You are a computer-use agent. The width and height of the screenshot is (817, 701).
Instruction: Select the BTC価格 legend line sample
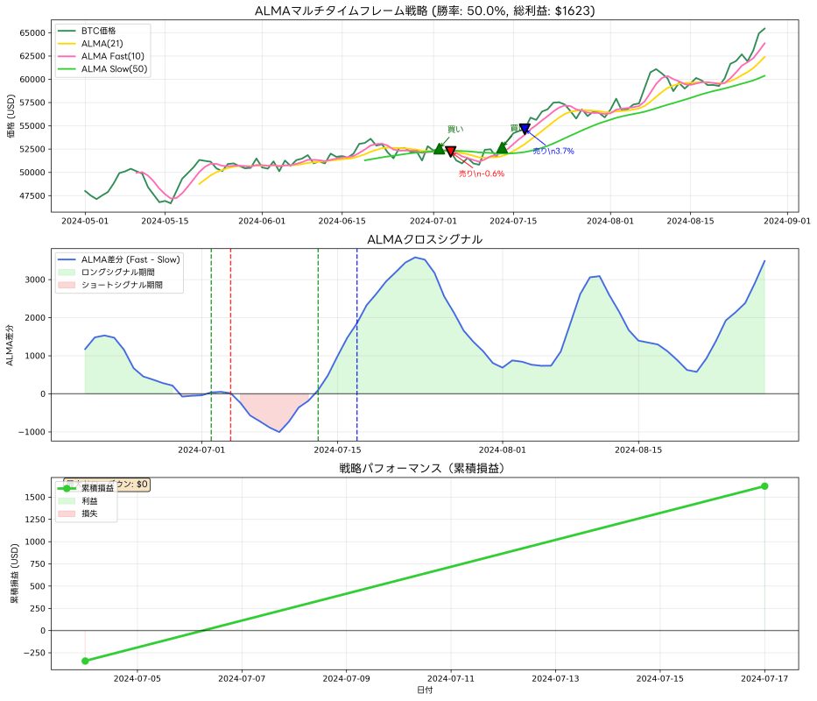[68, 32]
